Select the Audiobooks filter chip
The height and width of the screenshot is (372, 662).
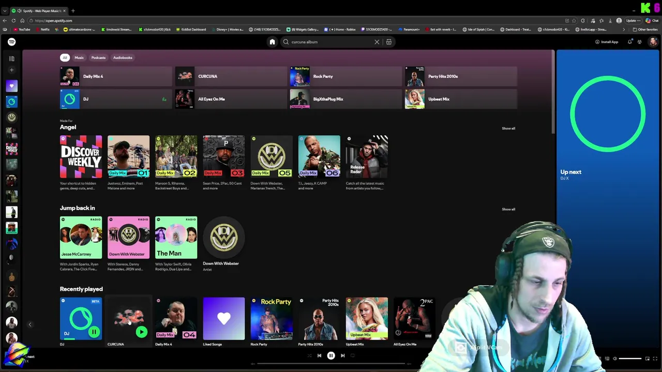pyautogui.click(x=123, y=57)
